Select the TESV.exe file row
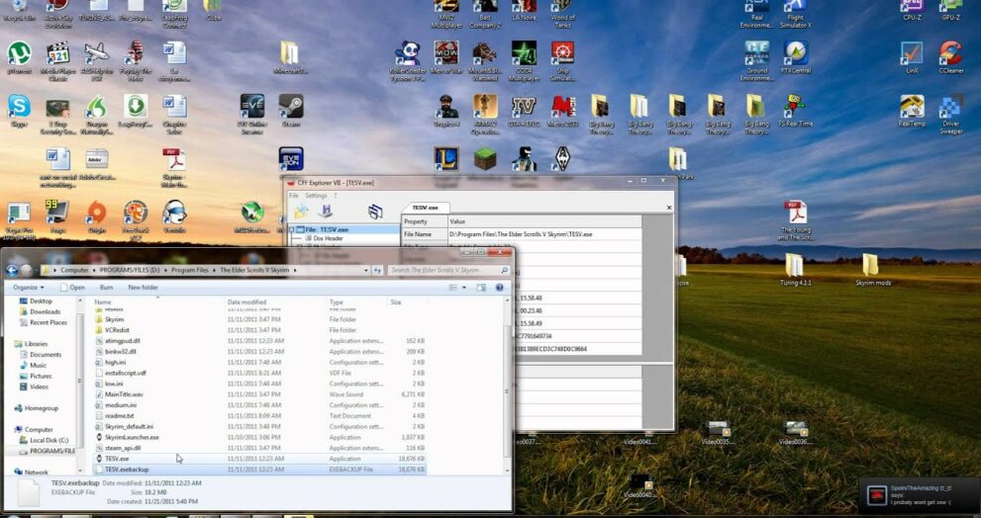 pyautogui.click(x=259, y=459)
